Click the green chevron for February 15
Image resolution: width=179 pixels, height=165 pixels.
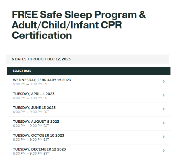click(x=164, y=81)
